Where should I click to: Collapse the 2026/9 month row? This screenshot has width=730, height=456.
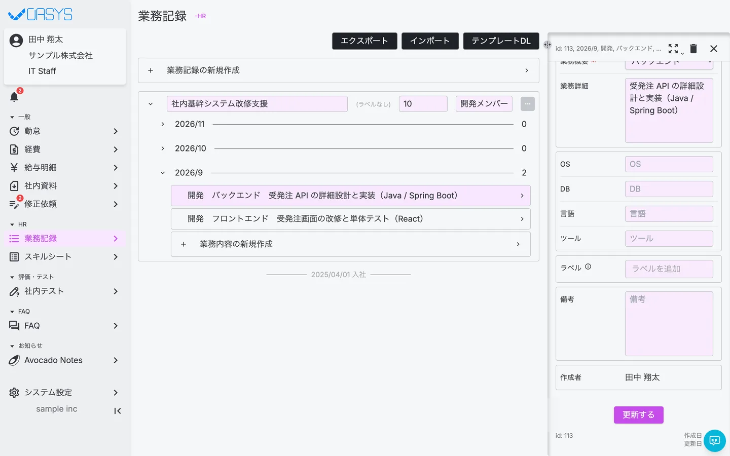click(x=163, y=173)
